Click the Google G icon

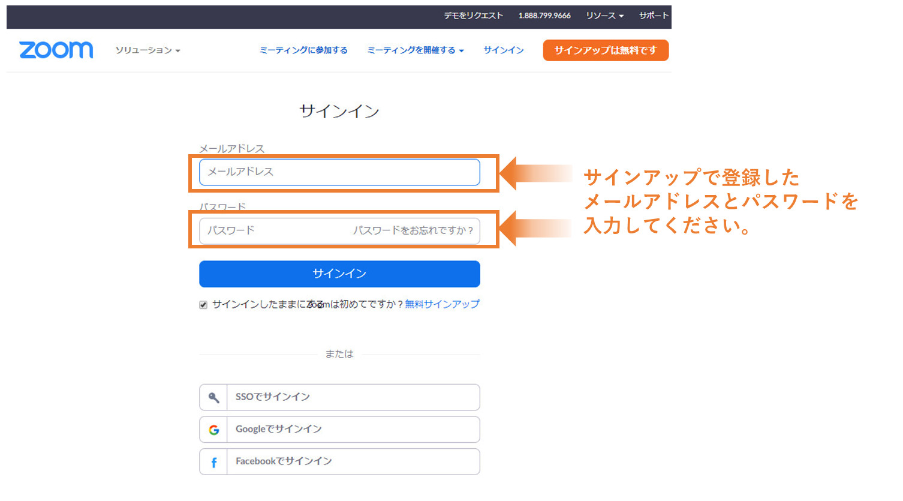(x=213, y=430)
